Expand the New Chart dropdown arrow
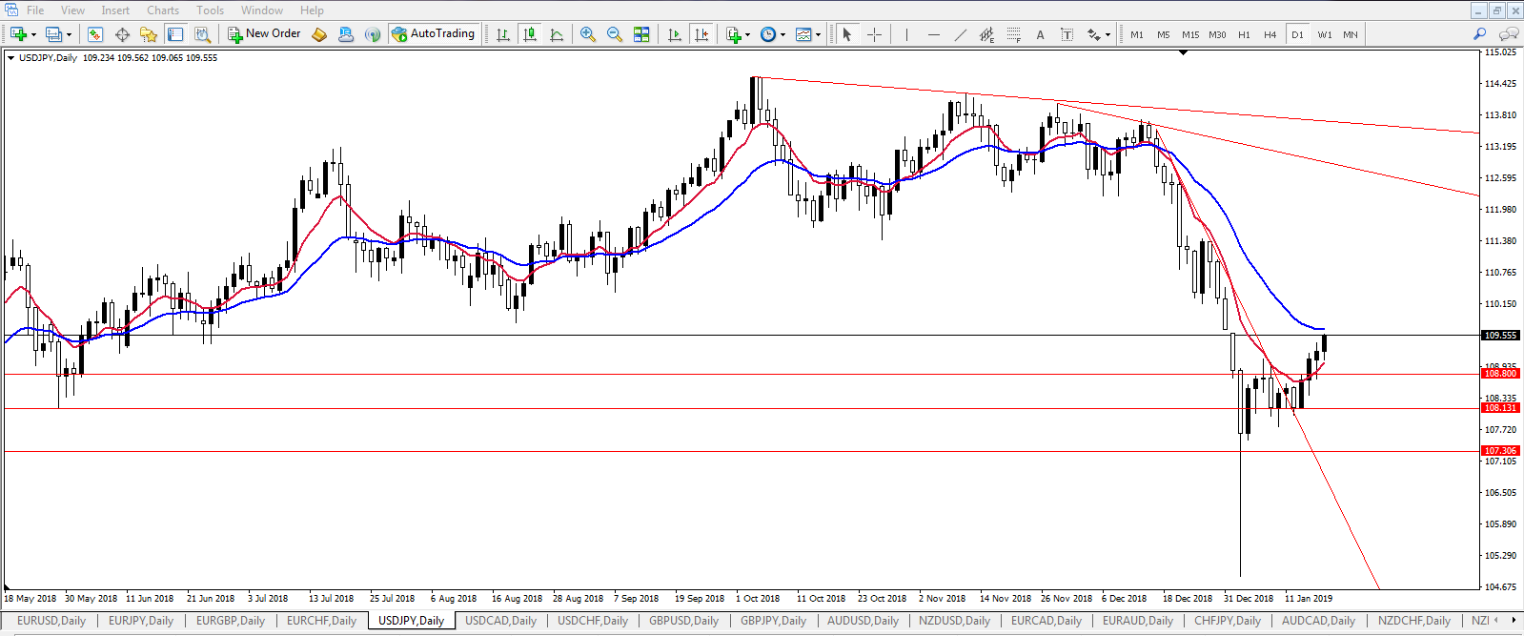This screenshot has height=636, width=1524. 33,34
